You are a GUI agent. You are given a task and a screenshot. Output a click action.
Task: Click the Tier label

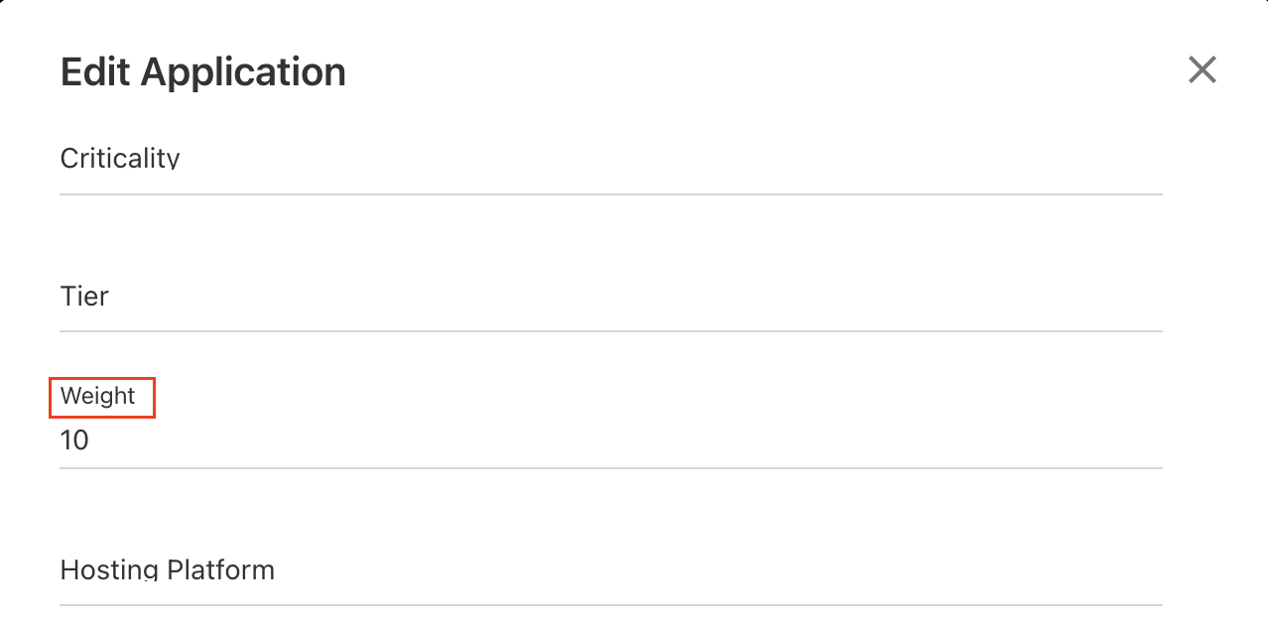coord(84,297)
